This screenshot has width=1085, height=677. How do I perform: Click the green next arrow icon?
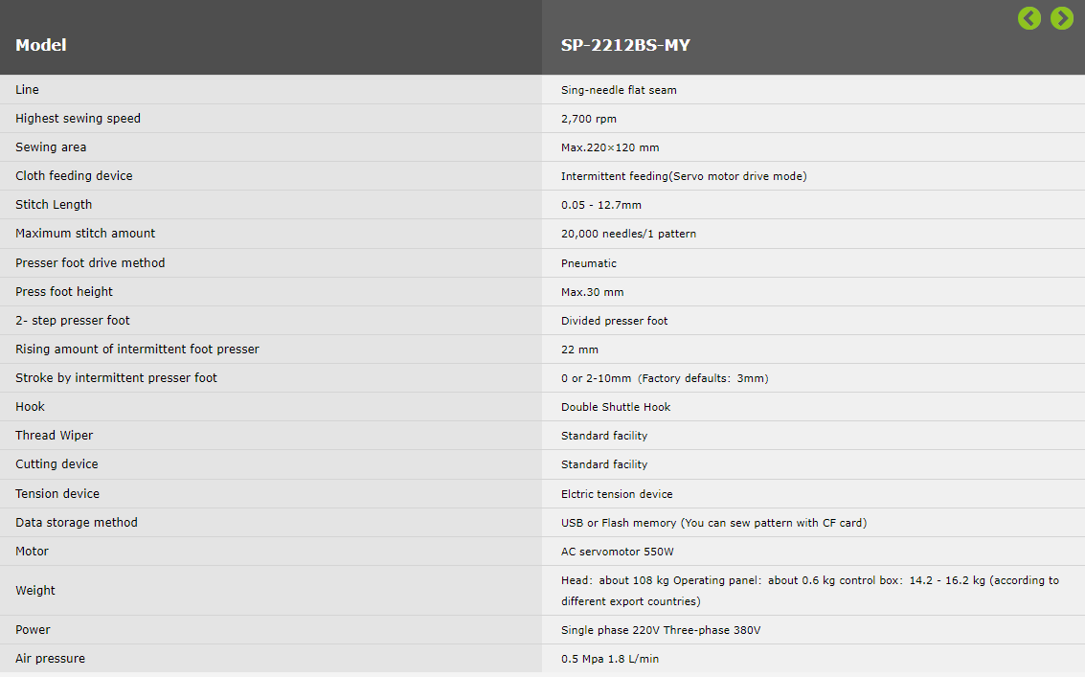1061,18
